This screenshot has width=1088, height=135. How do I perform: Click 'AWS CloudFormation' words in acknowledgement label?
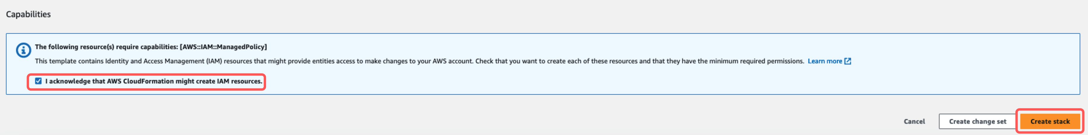[x=140, y=81]
